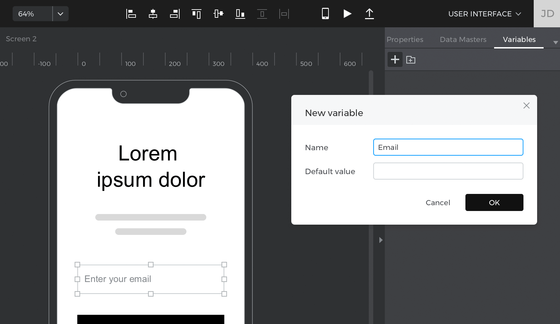
Task: Add a new variable with plus icon
Action: click(x=395, y=59)
